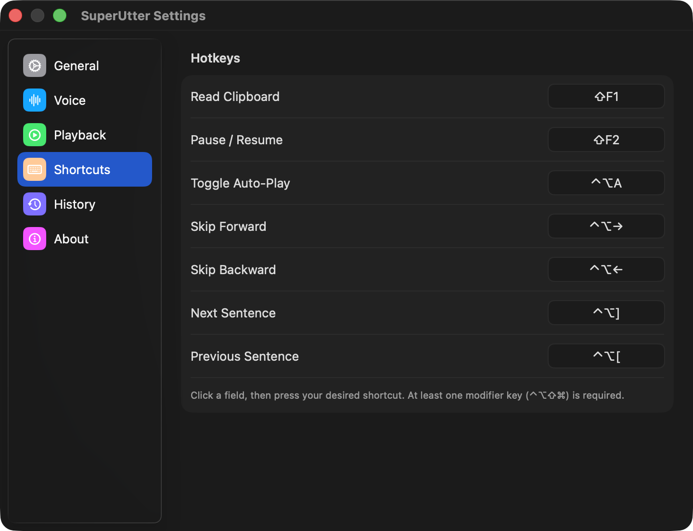Image resolution: width=693 pixels, height=531 pixels.
Task: Click the Shortcuts keyboard icon
Action: coord(35,169)
